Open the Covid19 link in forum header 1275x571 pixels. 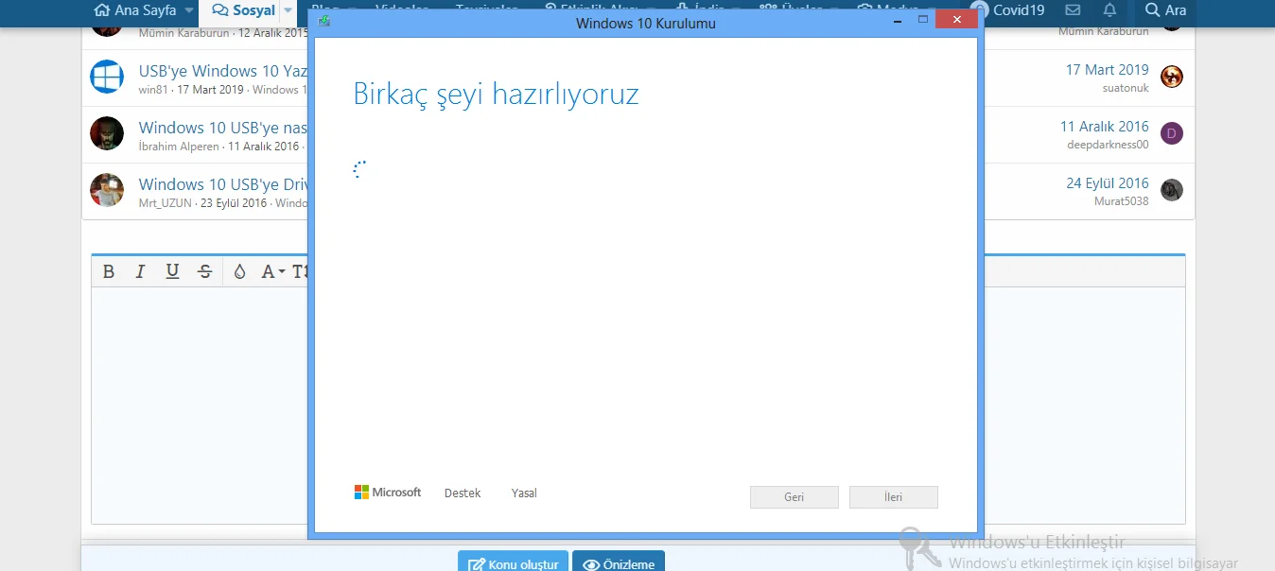point(1008,10)
